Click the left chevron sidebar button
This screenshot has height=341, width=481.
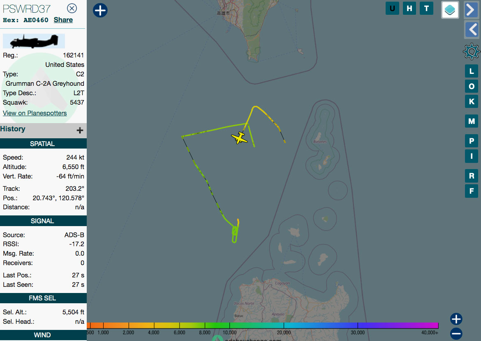click(471, 30)
